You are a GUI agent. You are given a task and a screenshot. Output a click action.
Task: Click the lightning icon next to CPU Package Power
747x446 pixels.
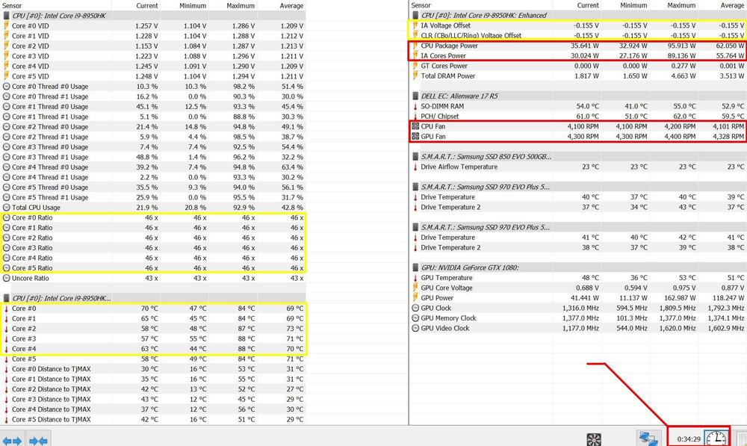click(415, 46)
